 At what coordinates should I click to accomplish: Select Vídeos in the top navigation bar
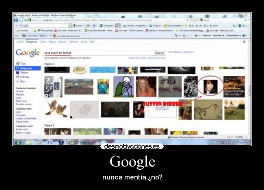click(43, 42)
